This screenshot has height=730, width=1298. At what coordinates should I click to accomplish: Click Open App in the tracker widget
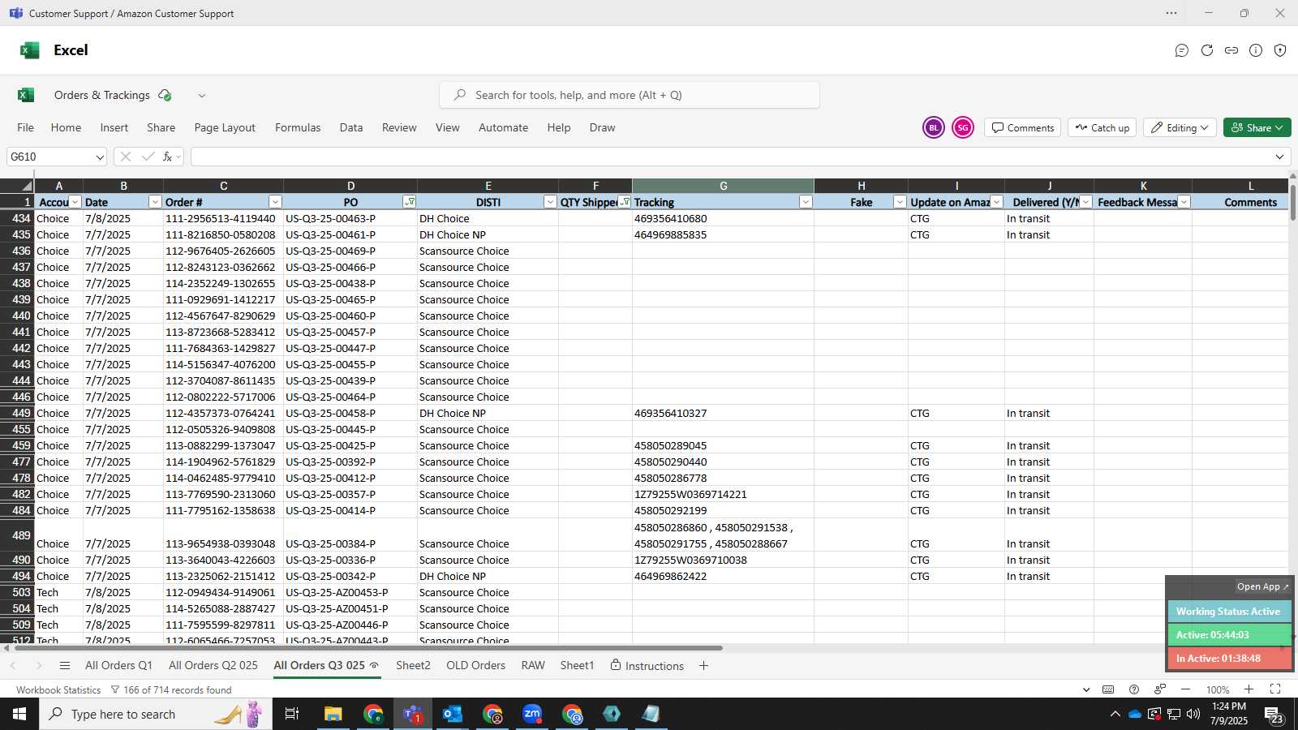[1262, 586]
